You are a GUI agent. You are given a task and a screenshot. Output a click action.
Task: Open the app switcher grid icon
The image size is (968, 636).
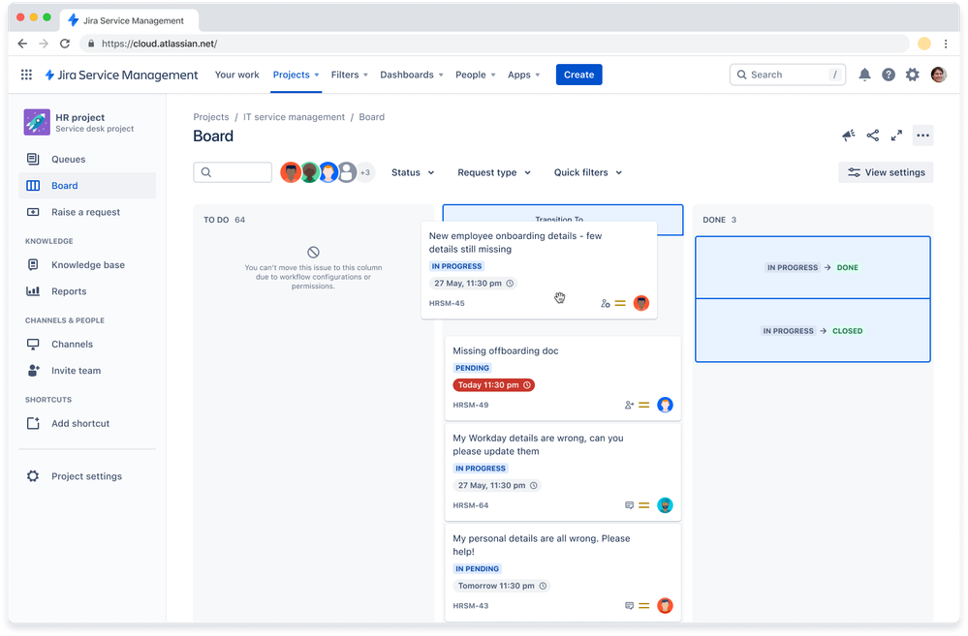click(26, 75)
